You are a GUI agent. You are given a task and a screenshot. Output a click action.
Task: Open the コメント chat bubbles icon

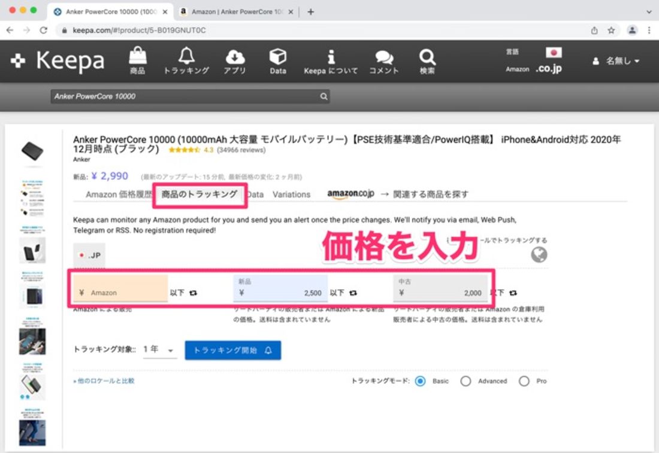(x=383, y=61)
